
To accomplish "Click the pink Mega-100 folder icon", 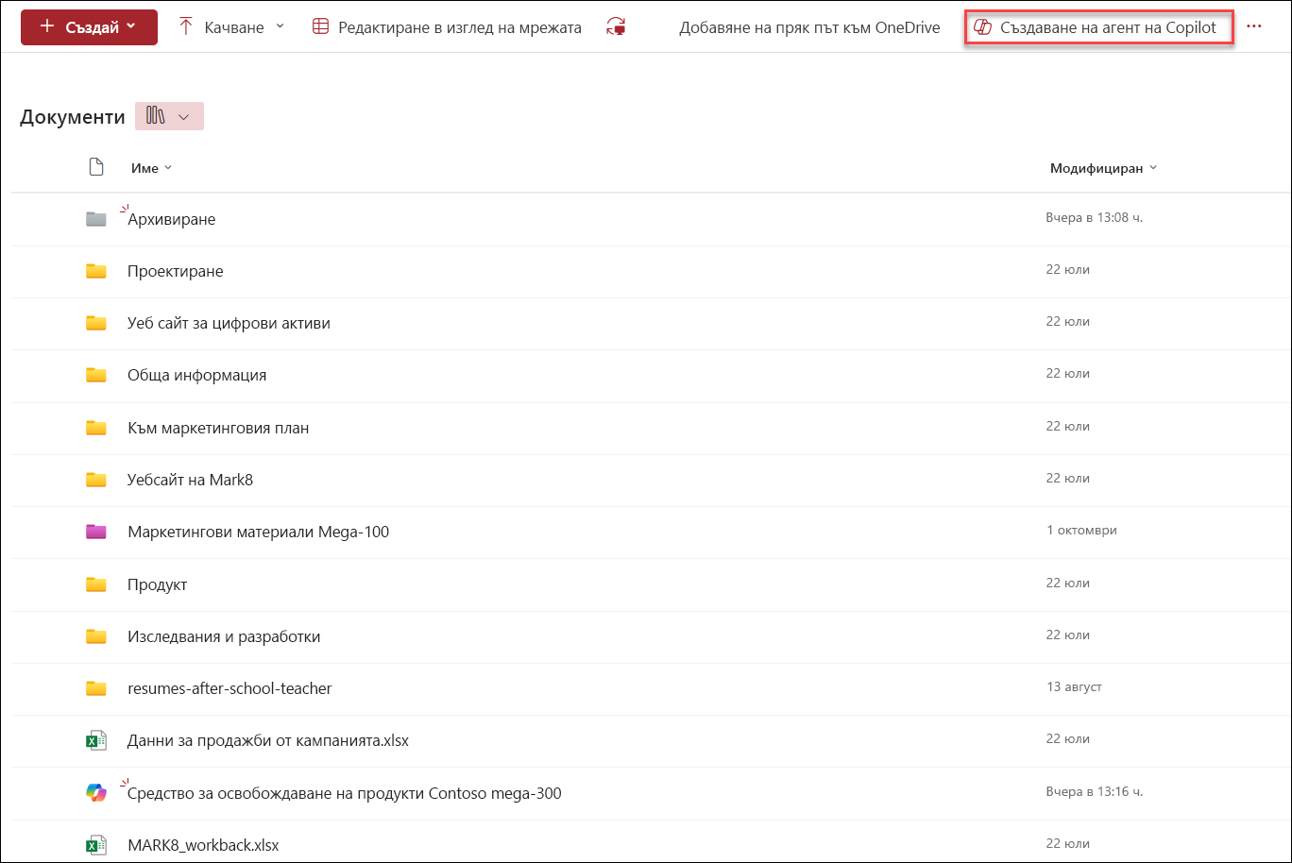I will (x=95, y=532).
